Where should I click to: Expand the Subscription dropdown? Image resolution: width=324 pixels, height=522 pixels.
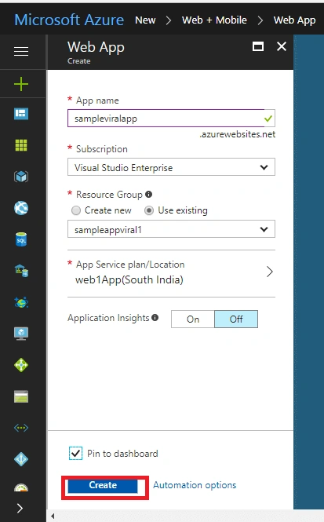click(171, 167)
